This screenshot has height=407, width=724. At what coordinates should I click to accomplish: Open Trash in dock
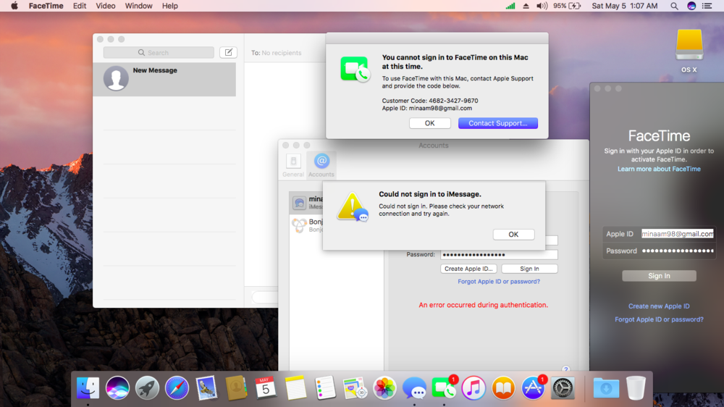coord(636,387)
